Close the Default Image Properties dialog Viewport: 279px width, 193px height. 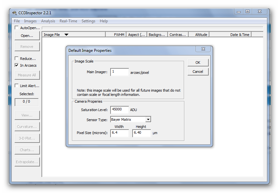pyautogui.click(x=203, y=49)
